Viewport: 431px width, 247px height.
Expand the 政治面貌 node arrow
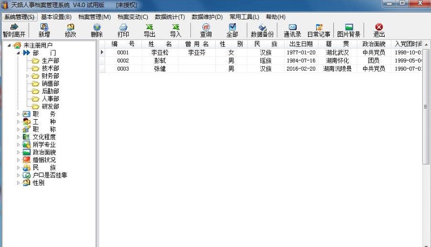[x=18, y=152]
